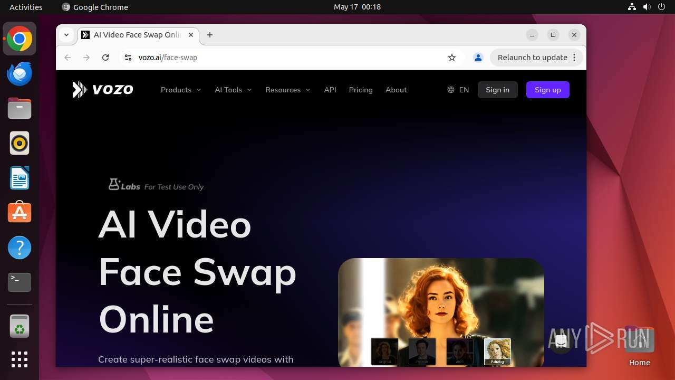The width and height of the screenshot is (675, 380).
Task: Click the AI Video Face Swap Online heading
Action: pos(197,272)
